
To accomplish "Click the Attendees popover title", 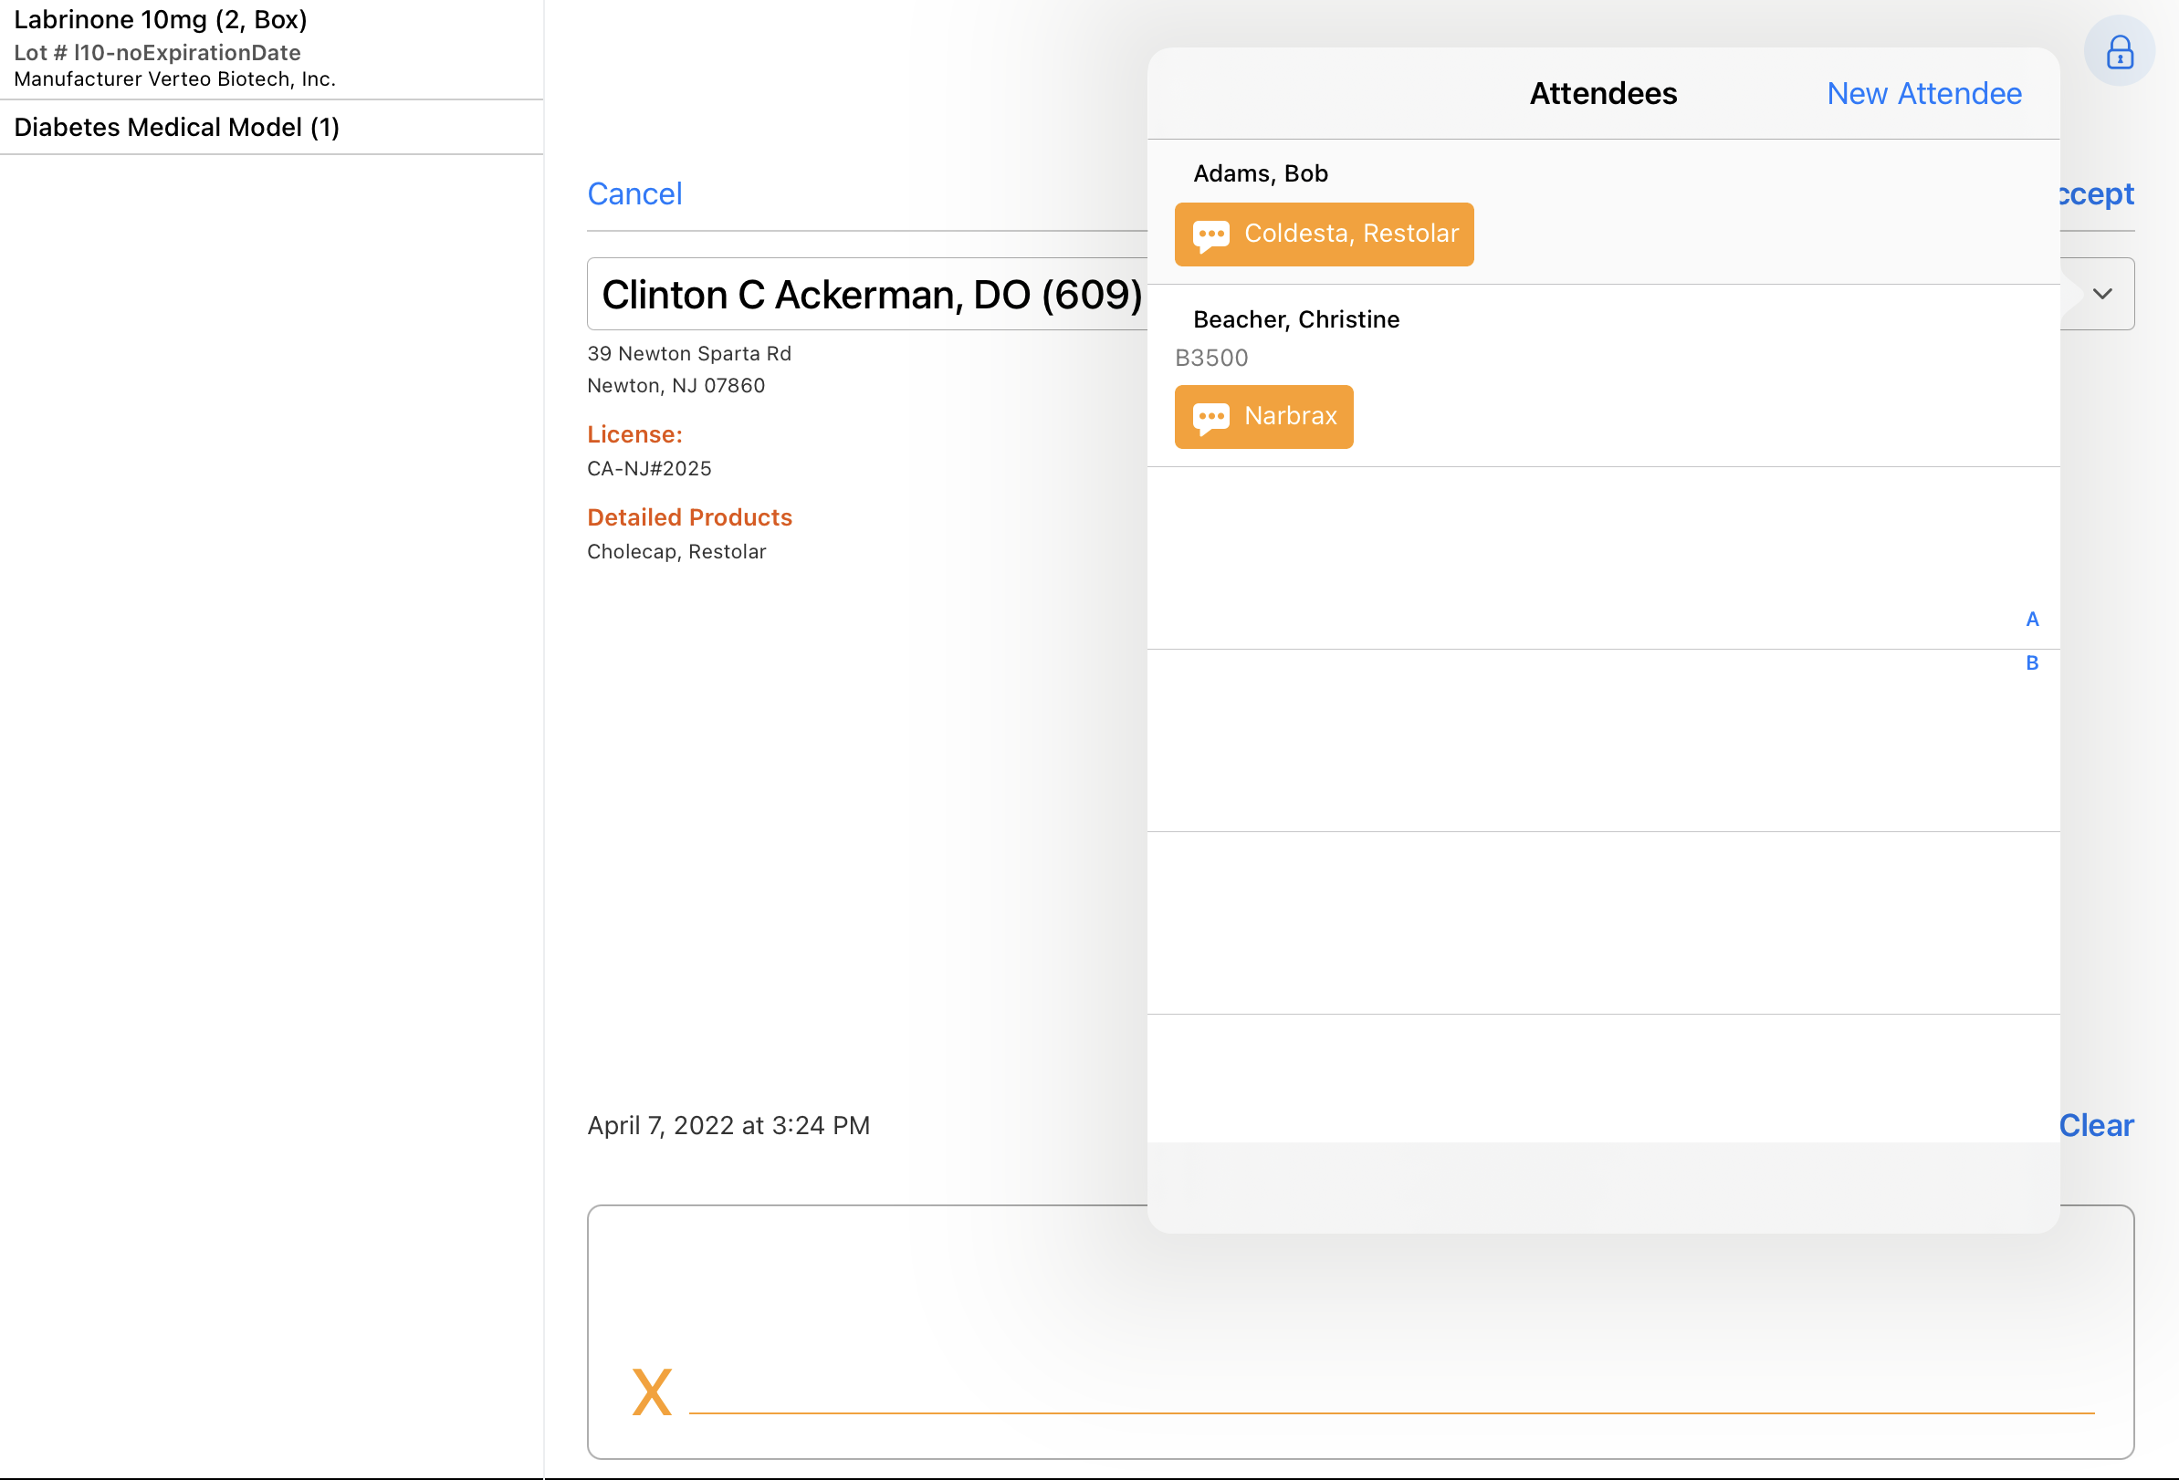I will [x=1602, y=94].
